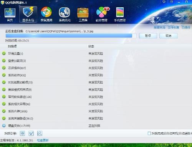Select the 登录加载项(3) row text
192x147 pixels.
(x=17, y=61)
